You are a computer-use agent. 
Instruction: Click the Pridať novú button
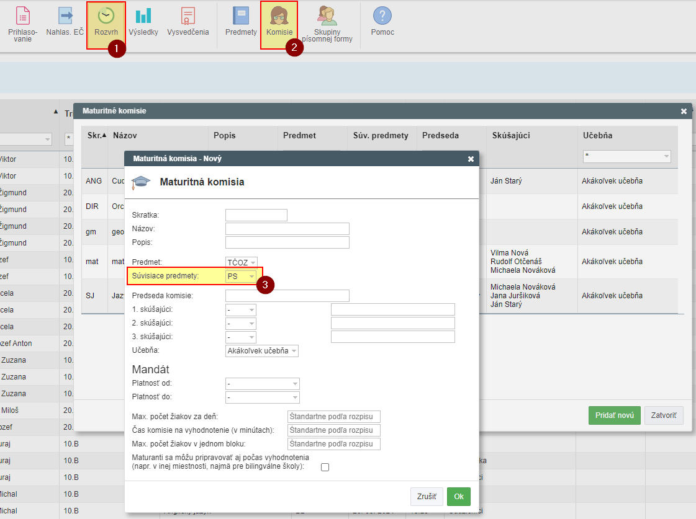click(614, 415)
